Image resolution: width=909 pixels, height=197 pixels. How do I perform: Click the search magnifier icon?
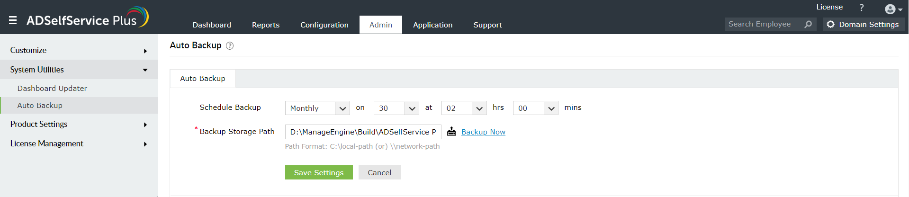[808, 24]
